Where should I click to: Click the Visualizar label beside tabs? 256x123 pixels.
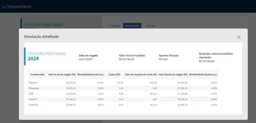point(115,26)
